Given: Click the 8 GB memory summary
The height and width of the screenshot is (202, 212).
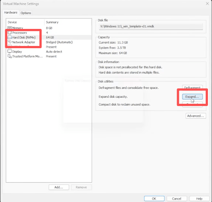Looking at the screenshot, I should coord(49,28).
